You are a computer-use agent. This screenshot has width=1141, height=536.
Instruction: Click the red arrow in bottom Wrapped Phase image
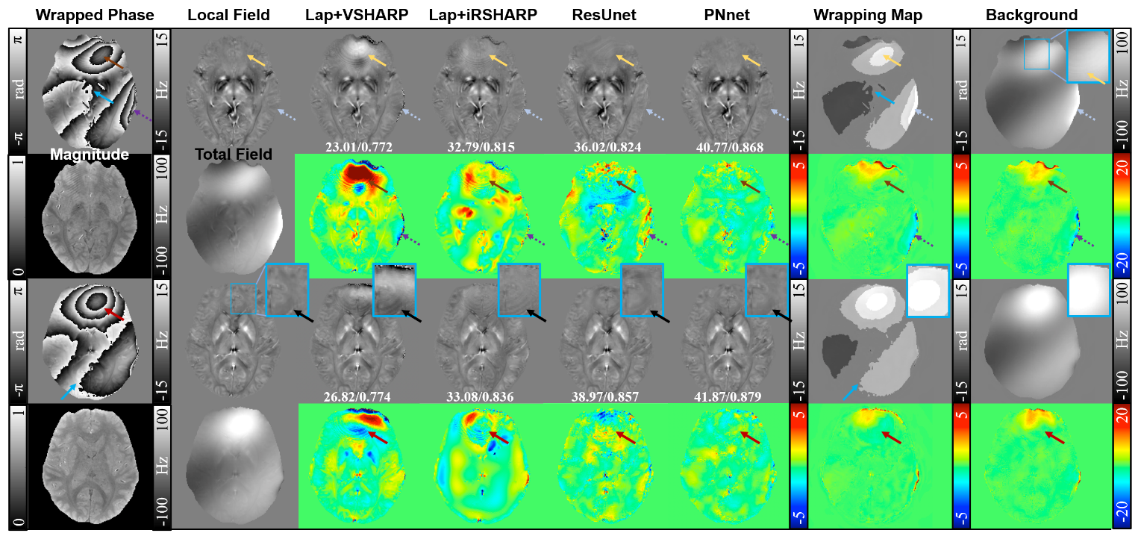[113, 314]
